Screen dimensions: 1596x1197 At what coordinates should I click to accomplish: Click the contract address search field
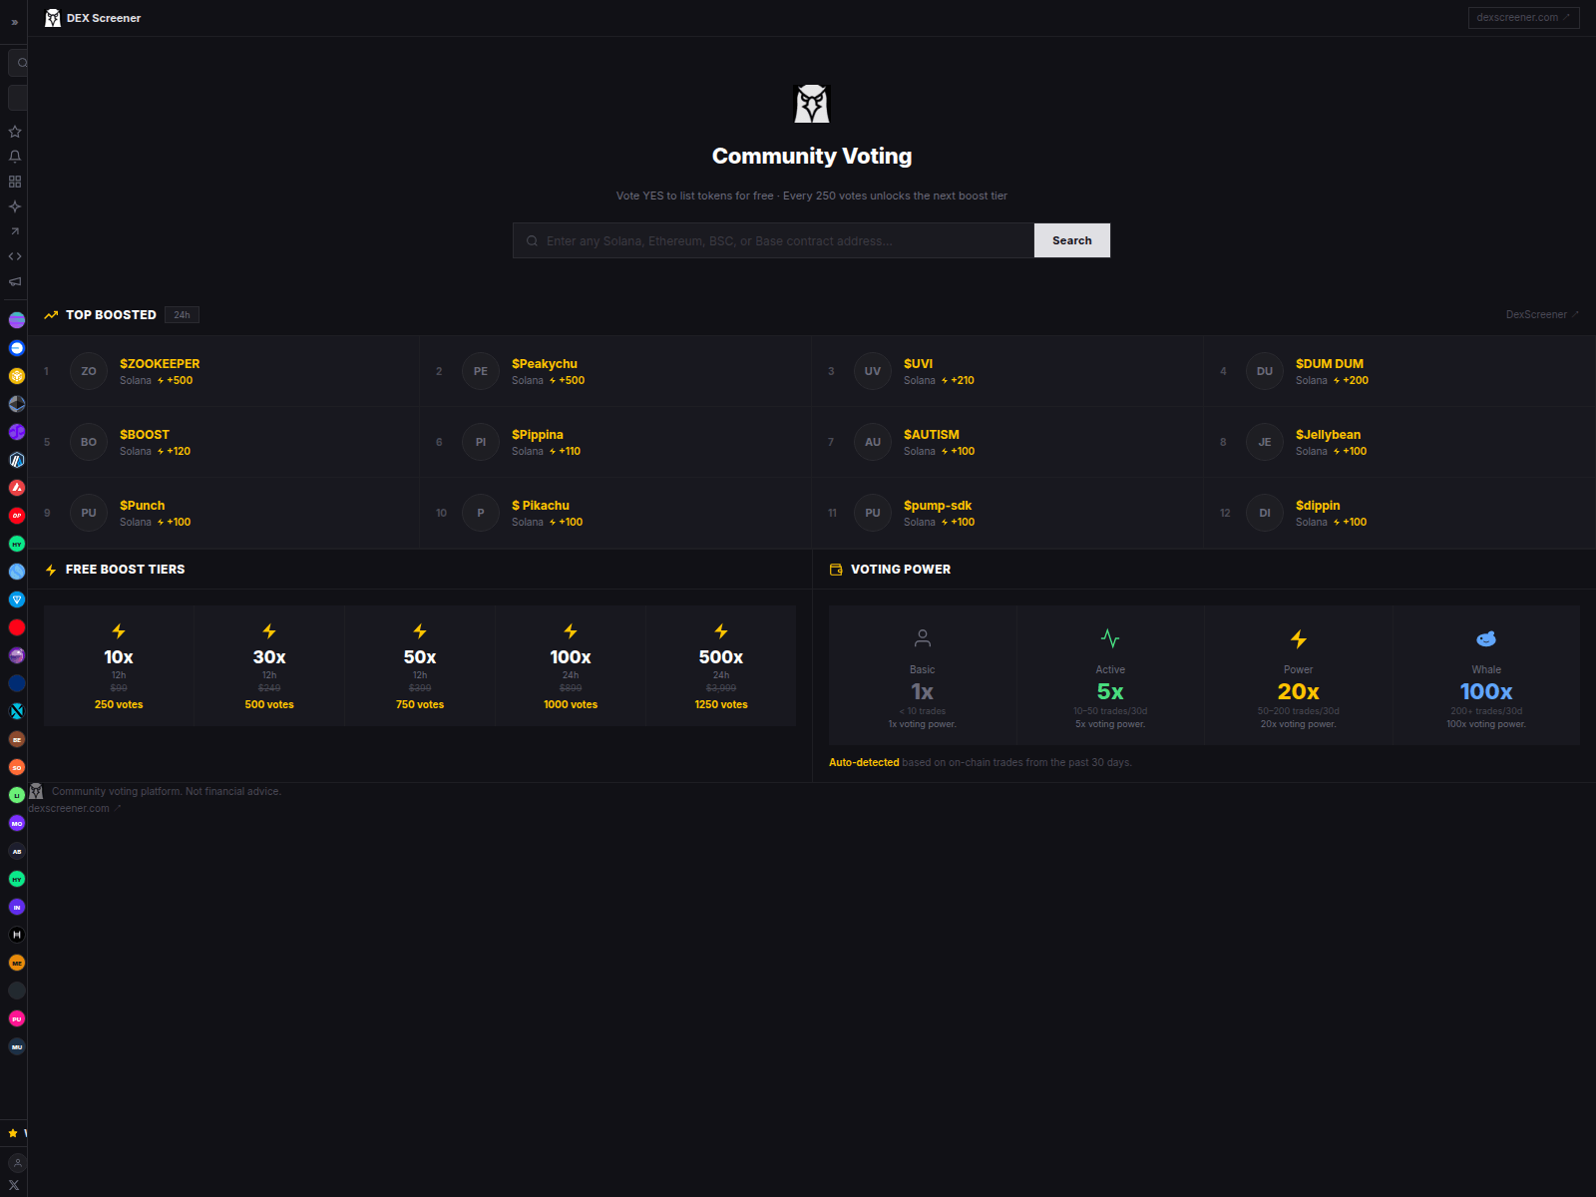tap(773, 240)
